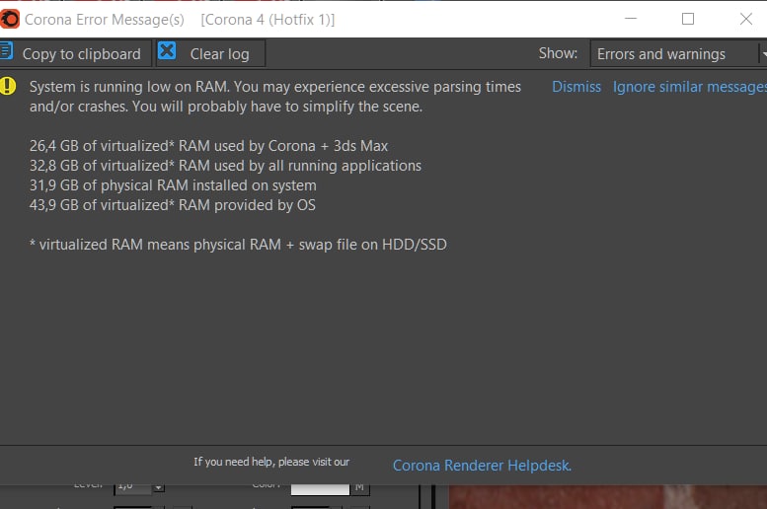Minimize the Corona Error Message window

point(631,19)
